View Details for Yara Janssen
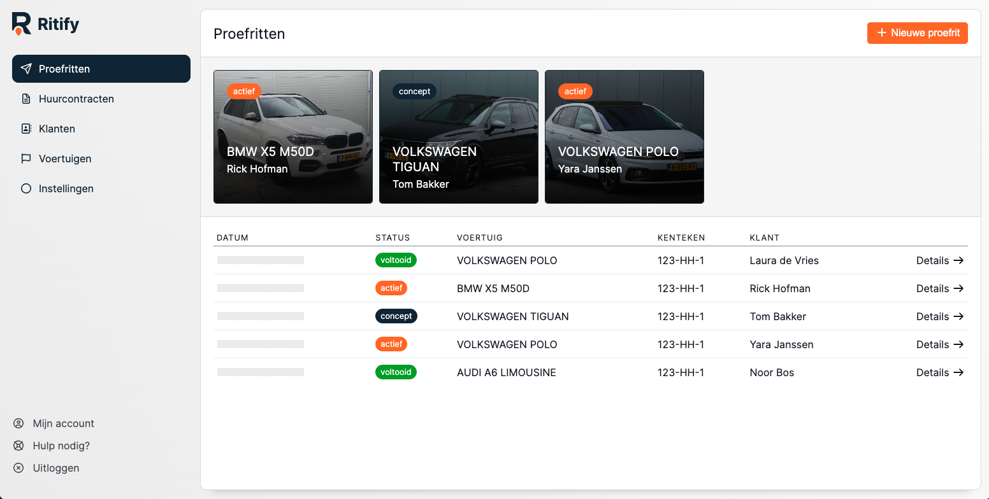Image resolution: width=989 pixels, height=499 pixels. tap(940, 344)
